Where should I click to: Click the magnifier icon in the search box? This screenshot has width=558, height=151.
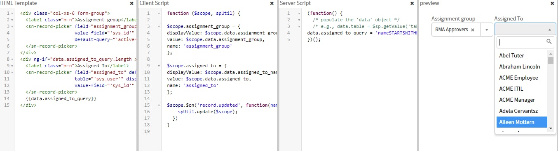549,41
